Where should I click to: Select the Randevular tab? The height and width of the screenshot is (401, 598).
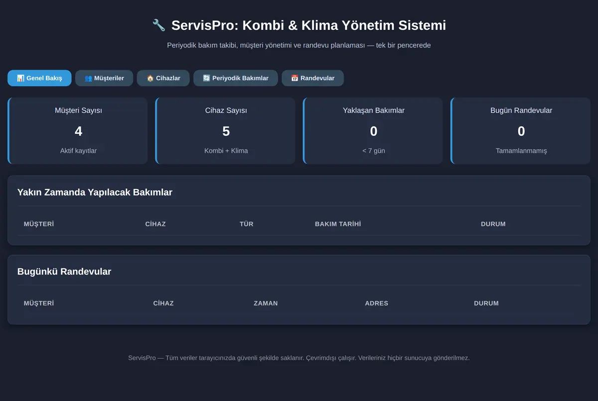(x=312, y=78)
